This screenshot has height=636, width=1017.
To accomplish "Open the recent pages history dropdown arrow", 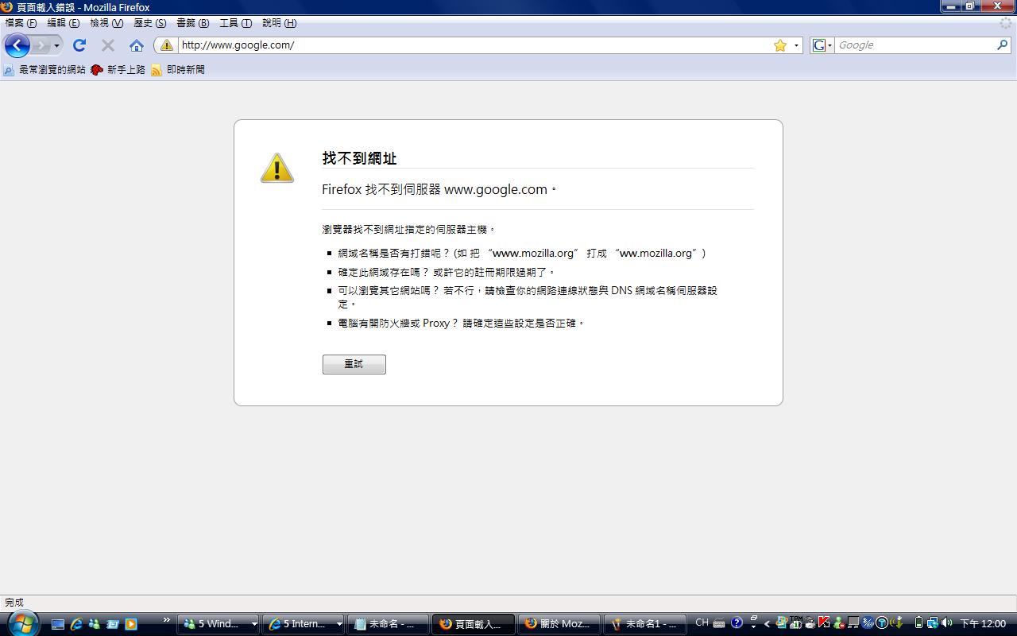I will click(x=56, y=45).
